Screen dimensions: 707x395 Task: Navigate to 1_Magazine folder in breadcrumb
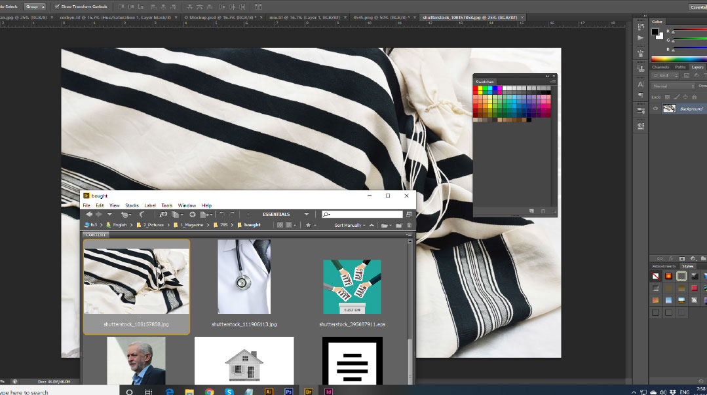[192, 225]
